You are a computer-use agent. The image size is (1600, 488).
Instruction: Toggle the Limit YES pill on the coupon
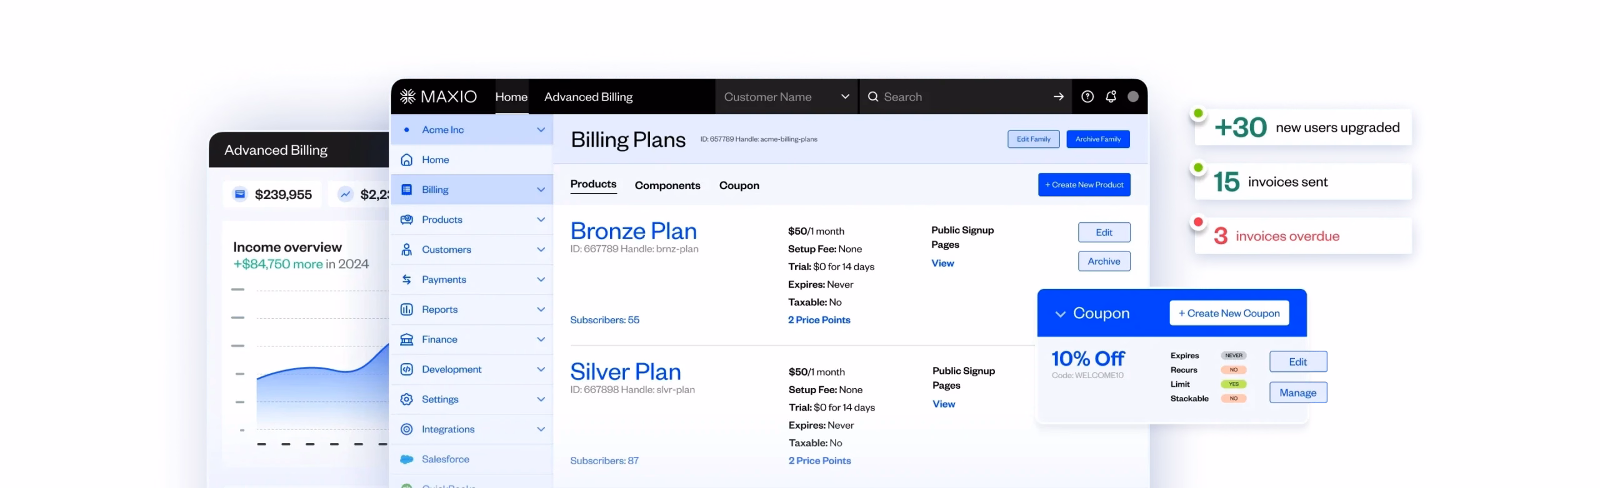1232,384
